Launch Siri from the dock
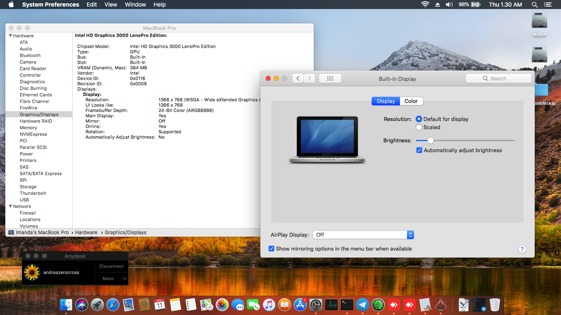 (x=82, y=305)
